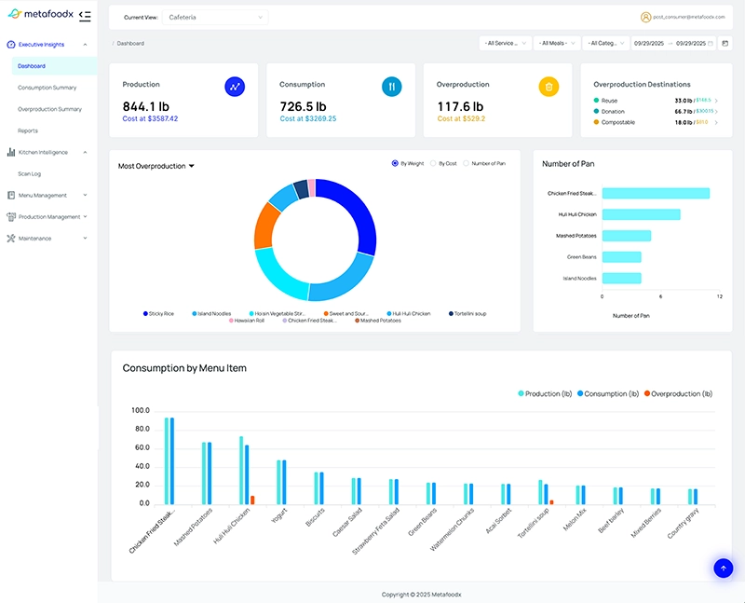This screenshot has height=603, width=745.
Task: Toggle Hawaiian Roll legend item
Action: (x=247, y=321)
